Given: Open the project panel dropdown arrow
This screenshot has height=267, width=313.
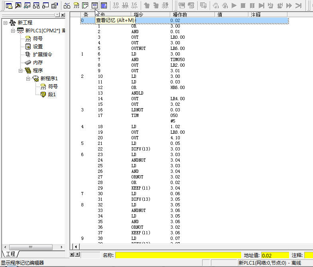Looking at the screenshot, I should click(57, 15).
